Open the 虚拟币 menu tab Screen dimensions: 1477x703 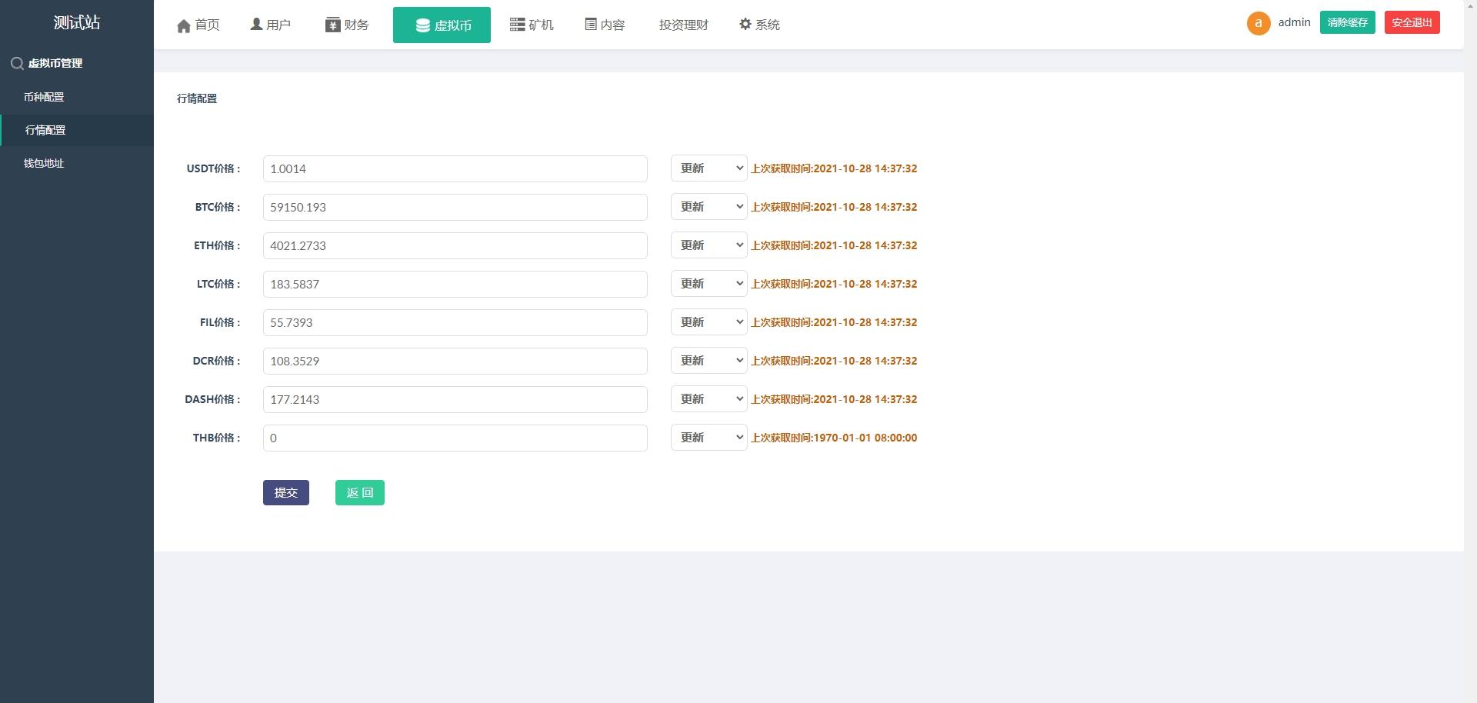pyautogui.click(x=442, y=25)
